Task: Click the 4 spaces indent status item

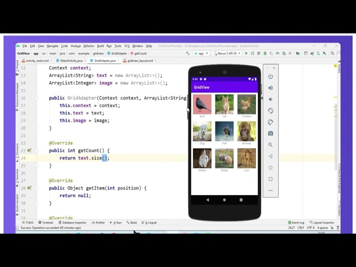Action: coord(323,228)
